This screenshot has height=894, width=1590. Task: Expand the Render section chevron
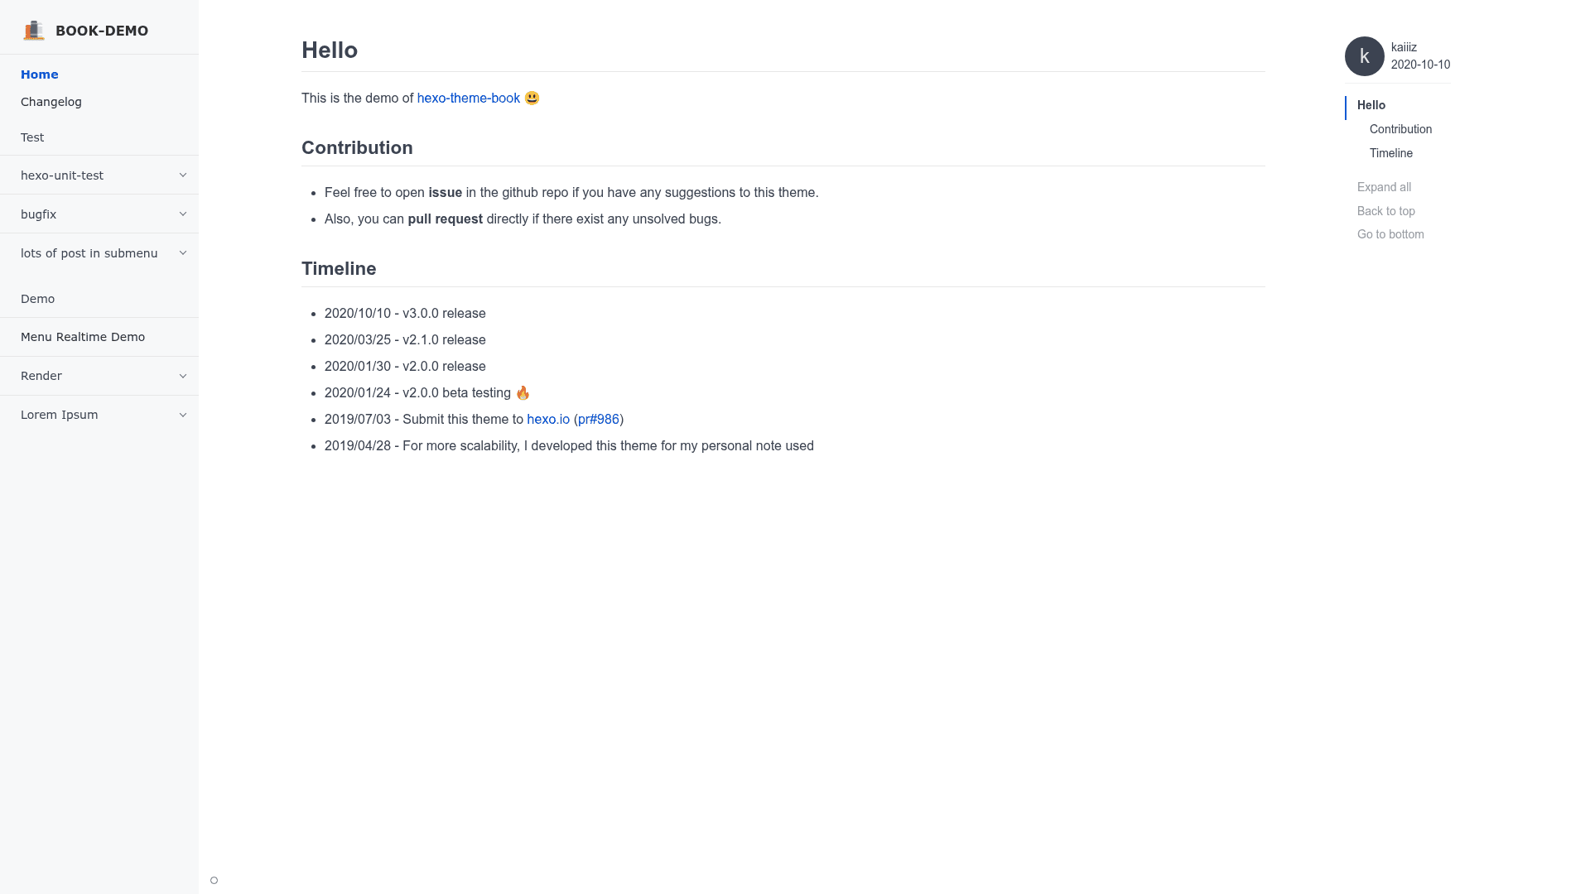183,376
